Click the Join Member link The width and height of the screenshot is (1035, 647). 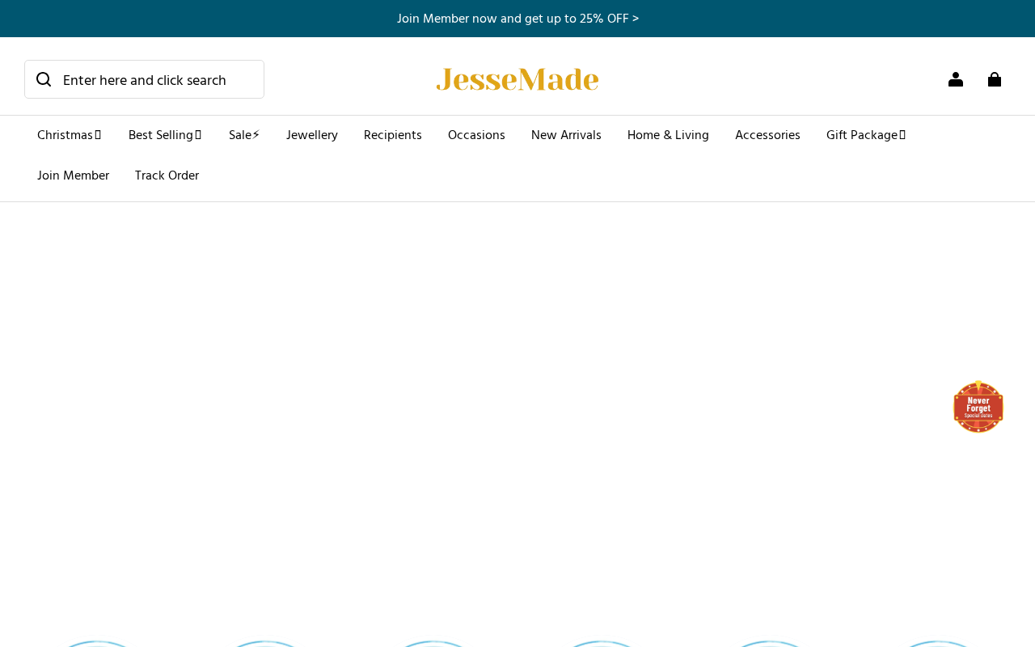pyautogui.click(x=73, y=175)
